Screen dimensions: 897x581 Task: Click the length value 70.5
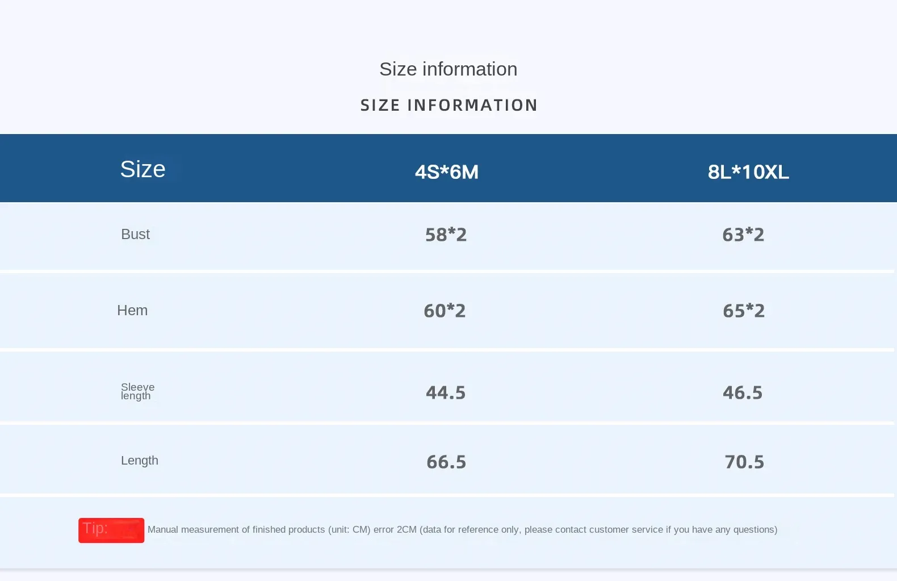[x=744, y=462]
